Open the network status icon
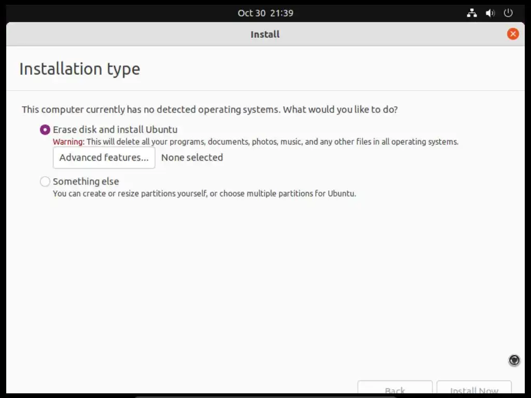 pyautogui.click(x=472, y=13)
